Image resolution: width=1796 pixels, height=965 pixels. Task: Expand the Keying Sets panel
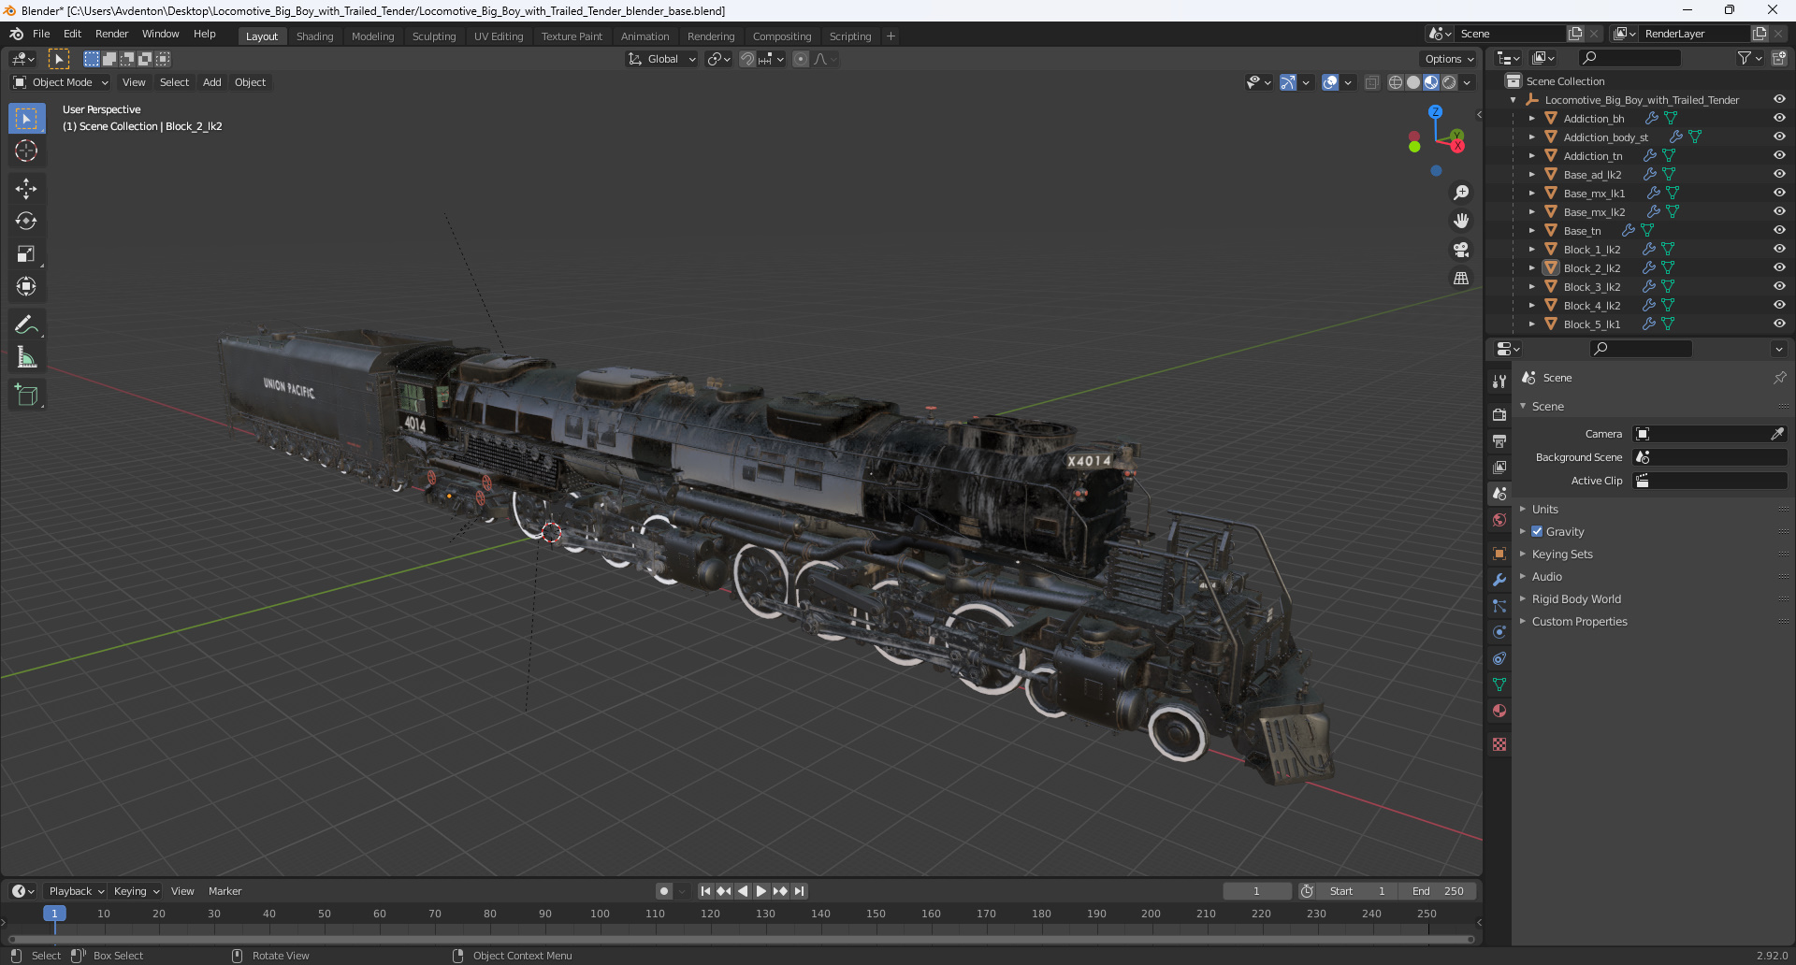pos(1562,554)
